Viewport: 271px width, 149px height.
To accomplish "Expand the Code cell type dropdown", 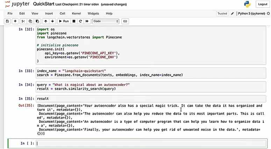I will point(106,21).
